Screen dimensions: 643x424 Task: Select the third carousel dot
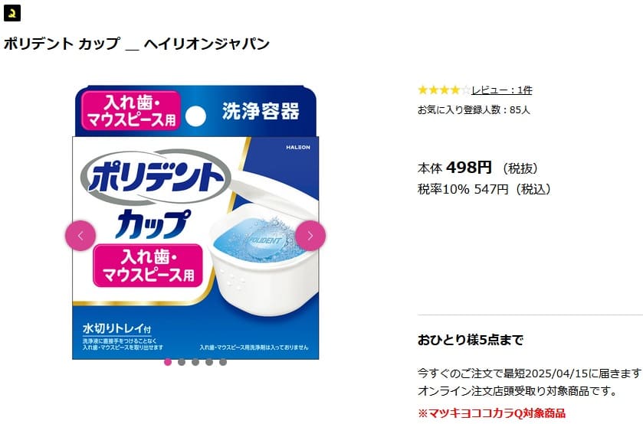(195, 362)
